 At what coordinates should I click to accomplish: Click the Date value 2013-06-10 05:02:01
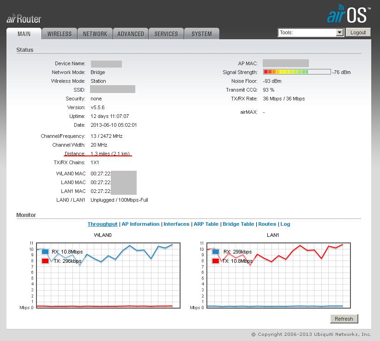(x=114, y=125)
